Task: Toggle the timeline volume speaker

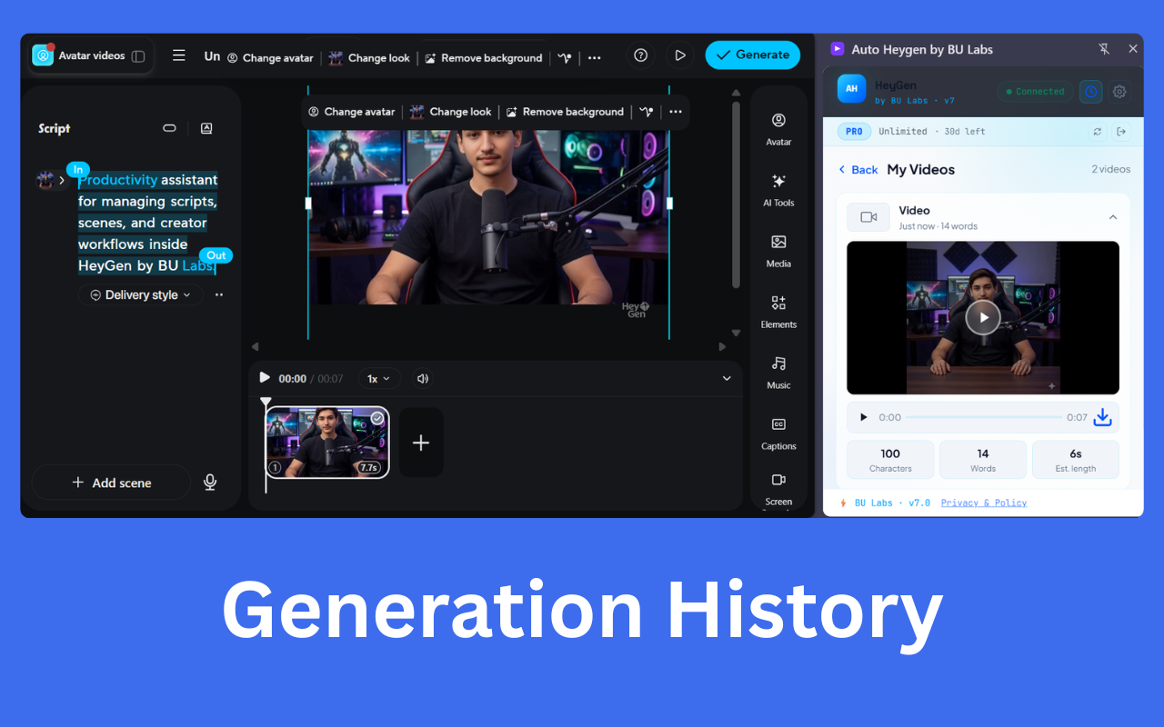Action: pyautogui.click(x=423, y=378)
